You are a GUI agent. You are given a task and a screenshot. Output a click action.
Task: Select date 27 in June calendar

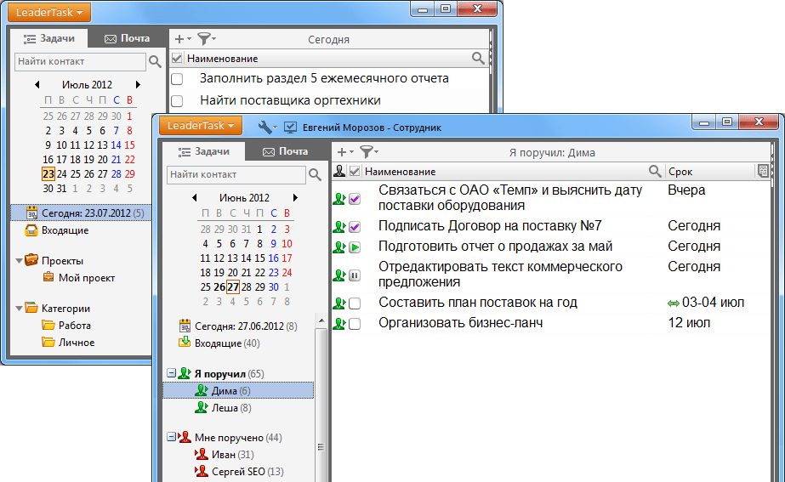(x=233, y=286)
